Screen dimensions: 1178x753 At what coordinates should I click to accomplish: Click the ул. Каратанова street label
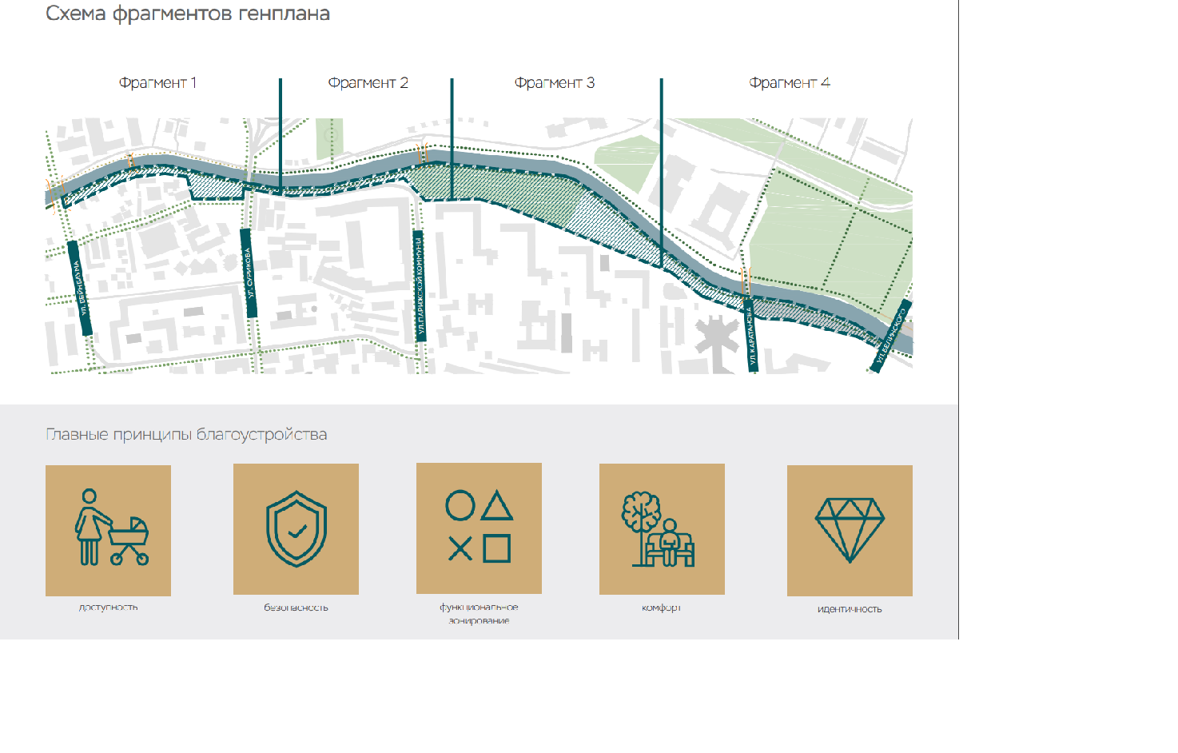click(752, 337)
